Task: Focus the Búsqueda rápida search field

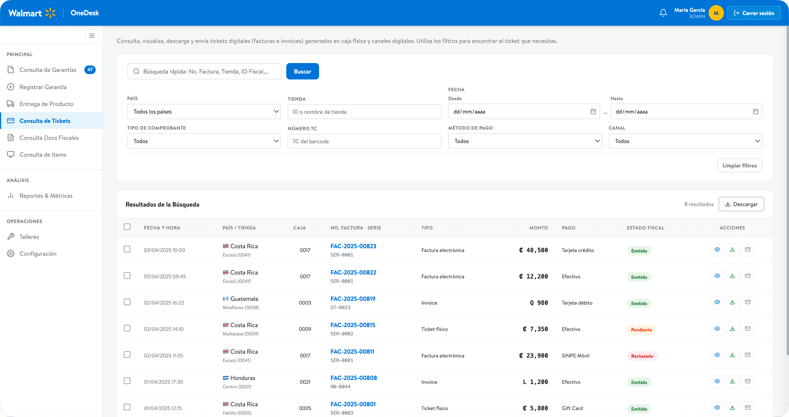Action: point(205,71)
